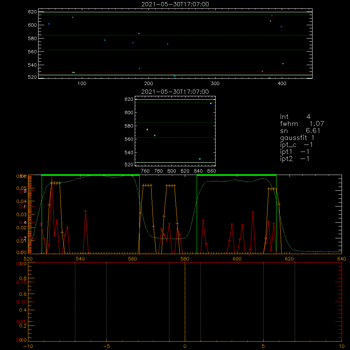Click x-axis label 400 on top plot
This screenshot has height=350, width=350.
click(x=282, y=84)
